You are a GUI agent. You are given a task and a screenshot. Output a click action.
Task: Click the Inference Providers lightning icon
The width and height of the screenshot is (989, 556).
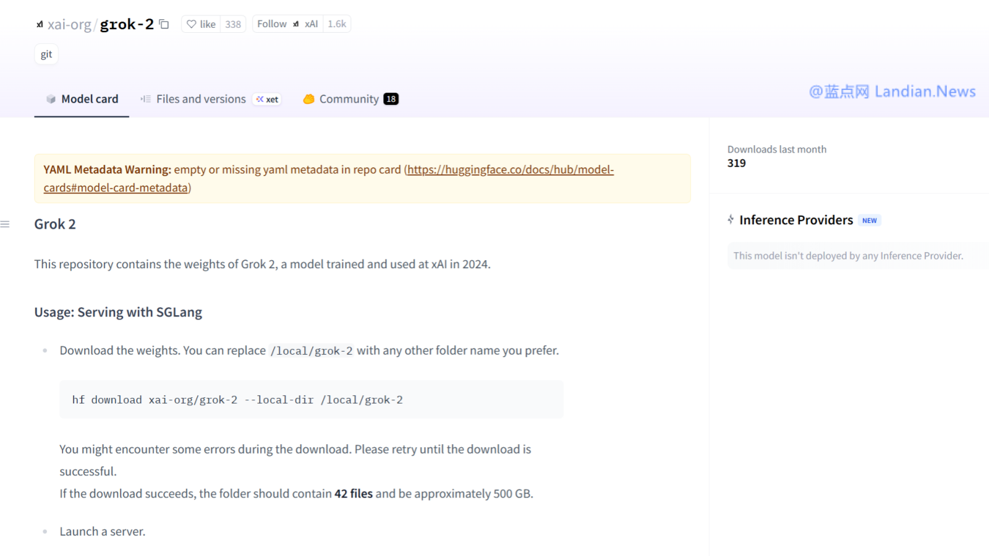[x=731, y=220]
